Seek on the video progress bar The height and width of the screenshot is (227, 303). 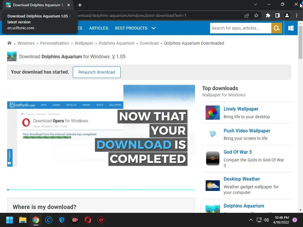101,190
